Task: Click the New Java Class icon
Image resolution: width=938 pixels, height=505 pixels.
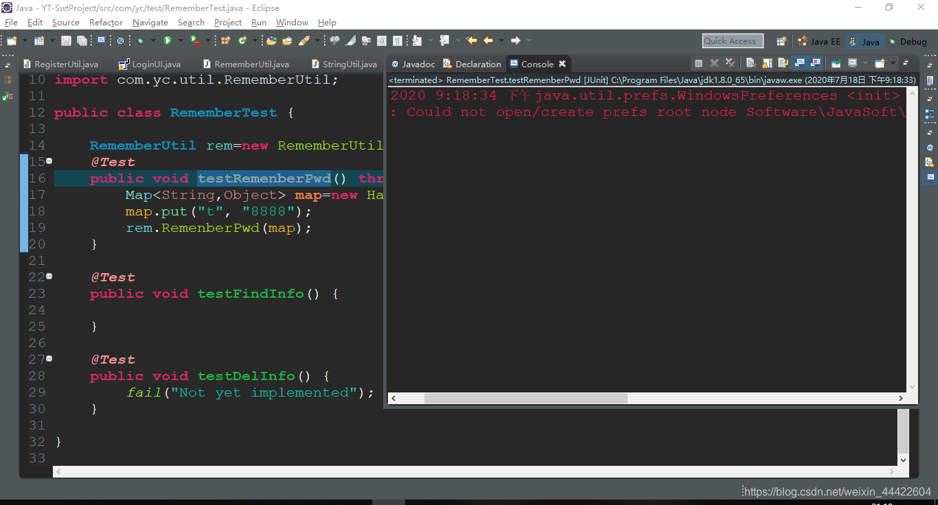Action: tap(242, 40)
